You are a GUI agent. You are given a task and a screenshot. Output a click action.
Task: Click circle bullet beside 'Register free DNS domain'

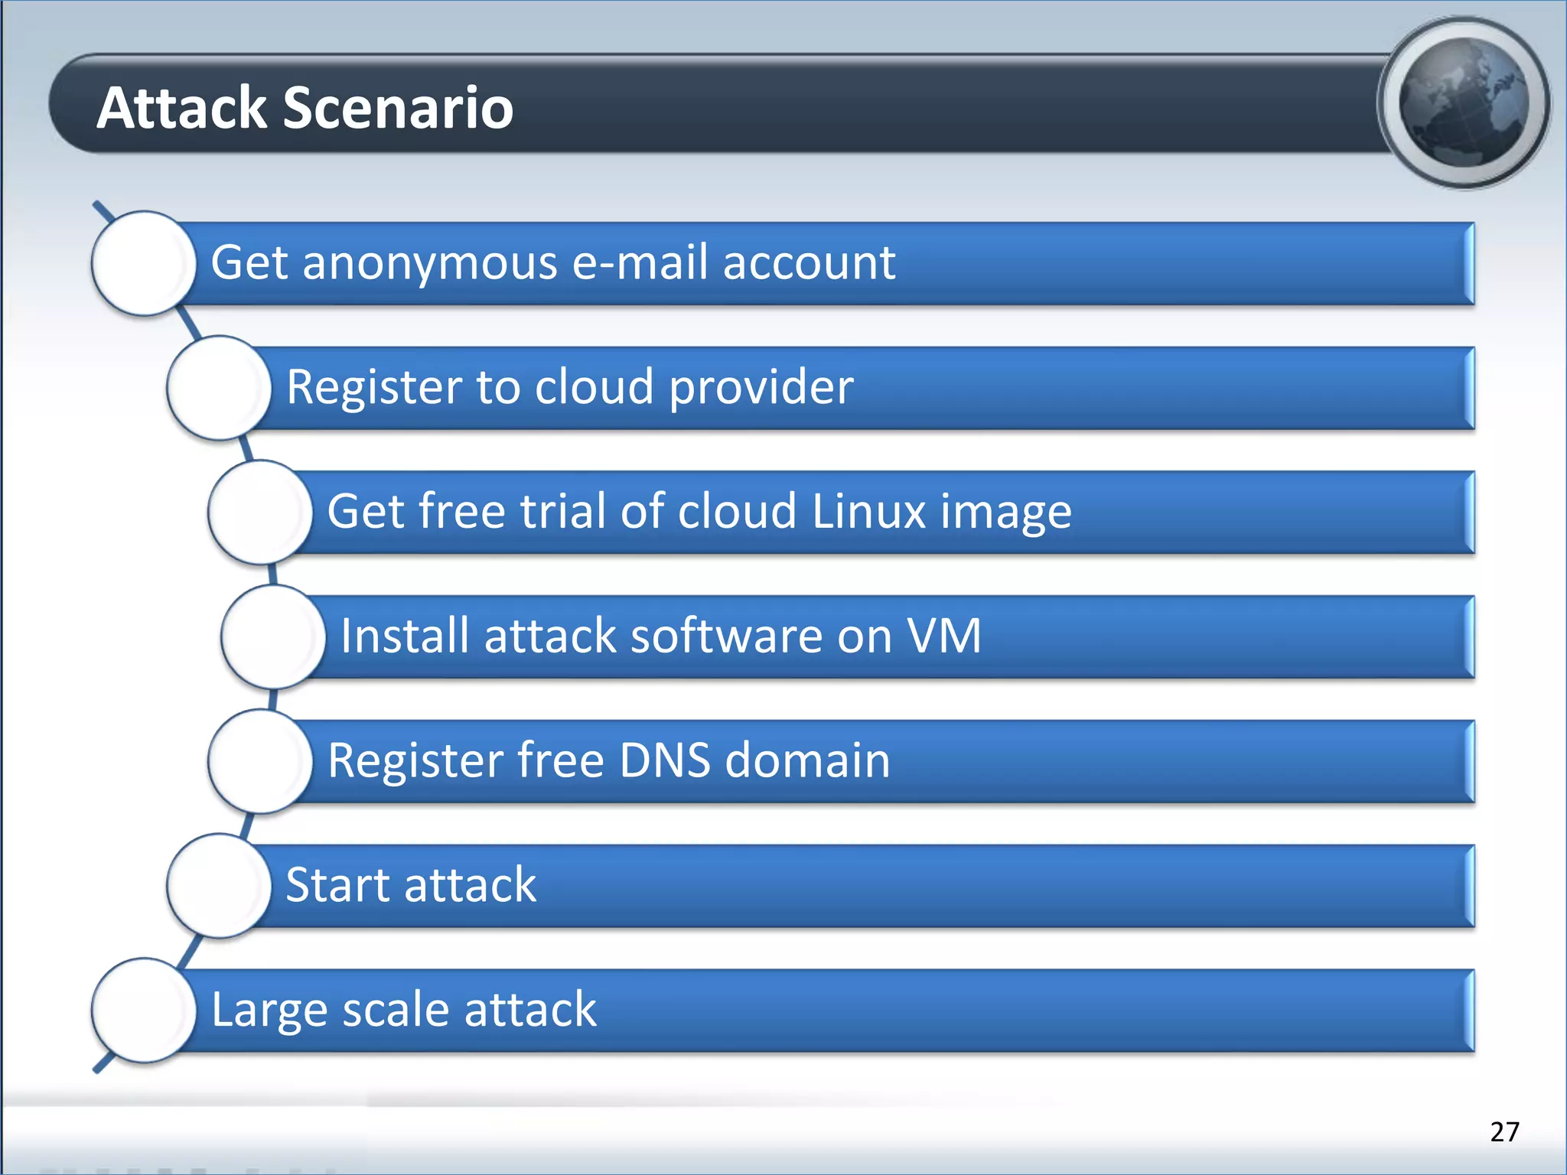[x=260, y=761]
